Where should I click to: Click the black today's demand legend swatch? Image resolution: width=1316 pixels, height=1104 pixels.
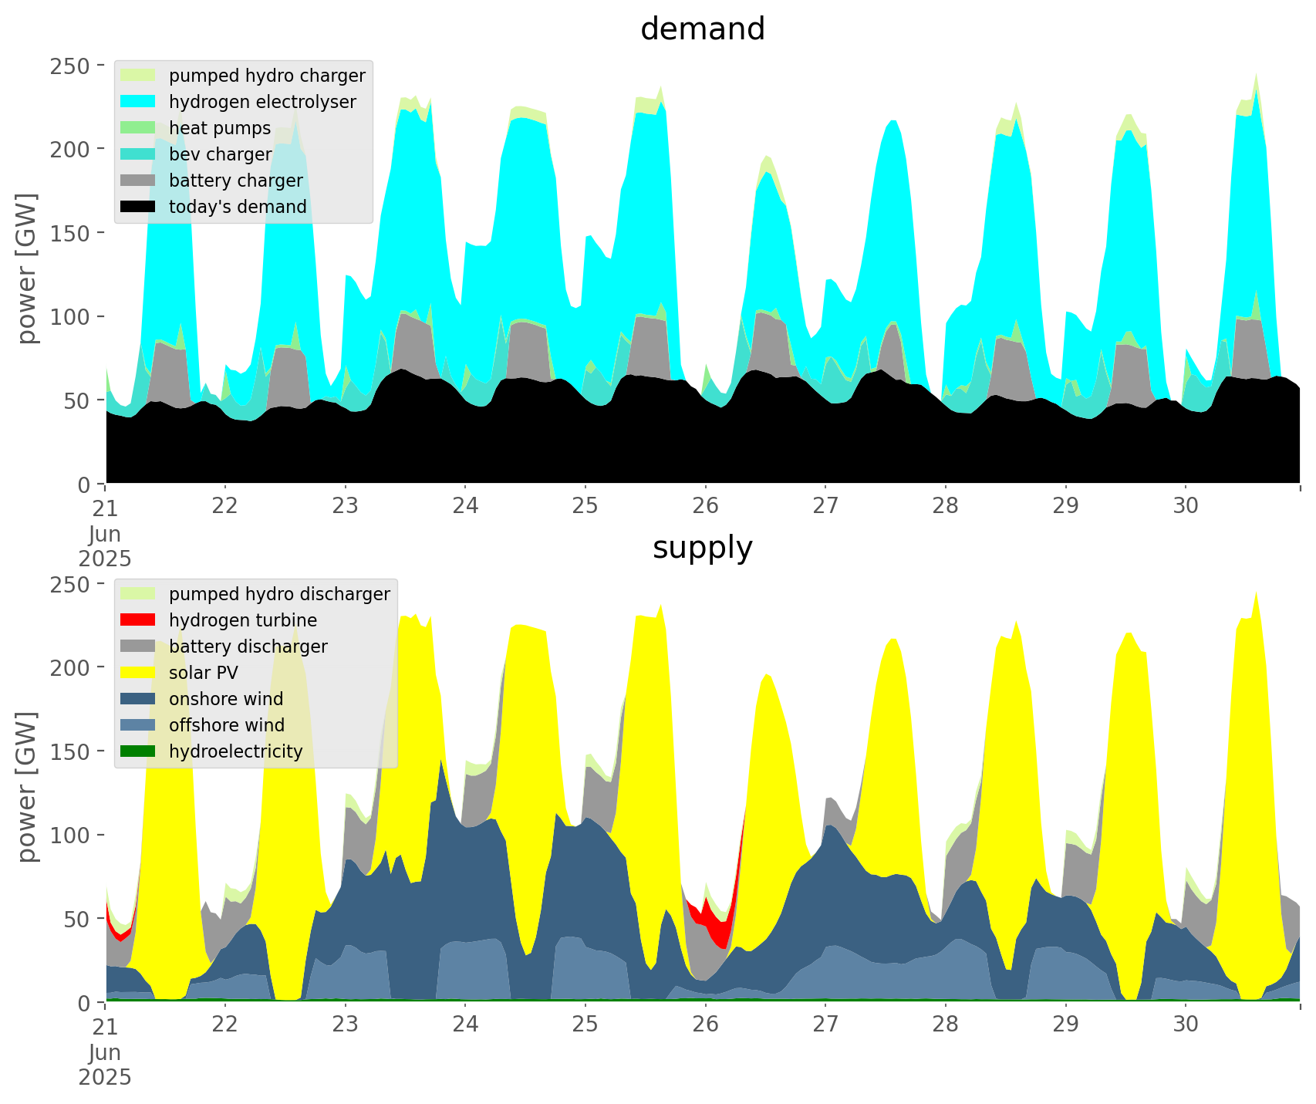pyautogui.click(x=139, y=207)
